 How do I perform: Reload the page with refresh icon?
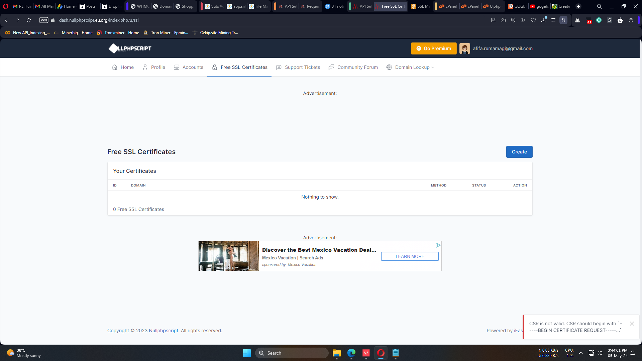point(29,20)
